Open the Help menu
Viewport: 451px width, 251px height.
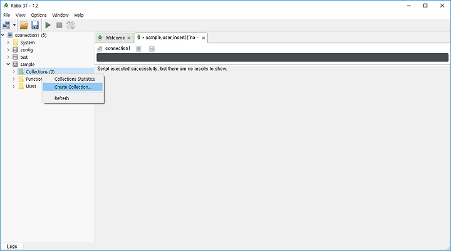click(79, 15)
